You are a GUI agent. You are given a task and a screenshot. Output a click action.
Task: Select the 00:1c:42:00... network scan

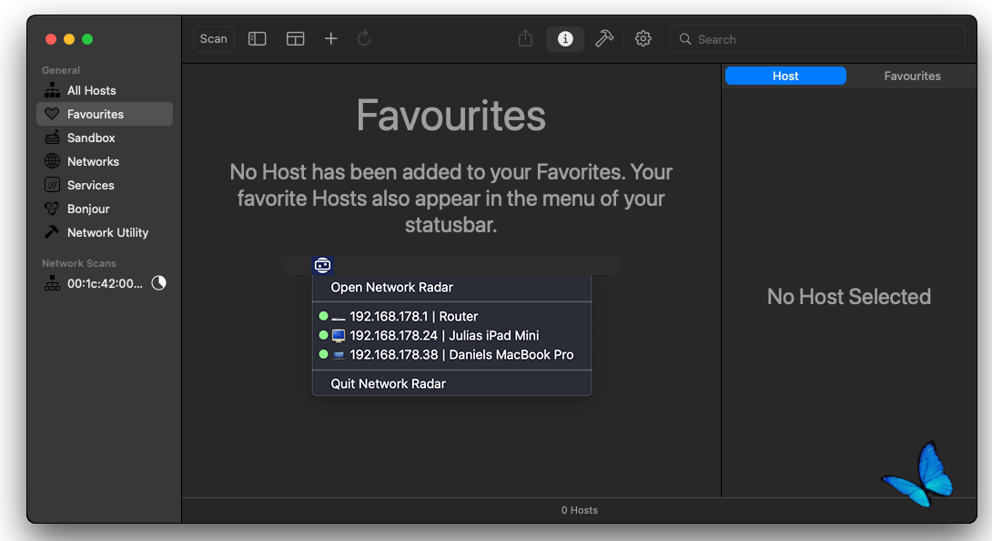coord(105,283)
